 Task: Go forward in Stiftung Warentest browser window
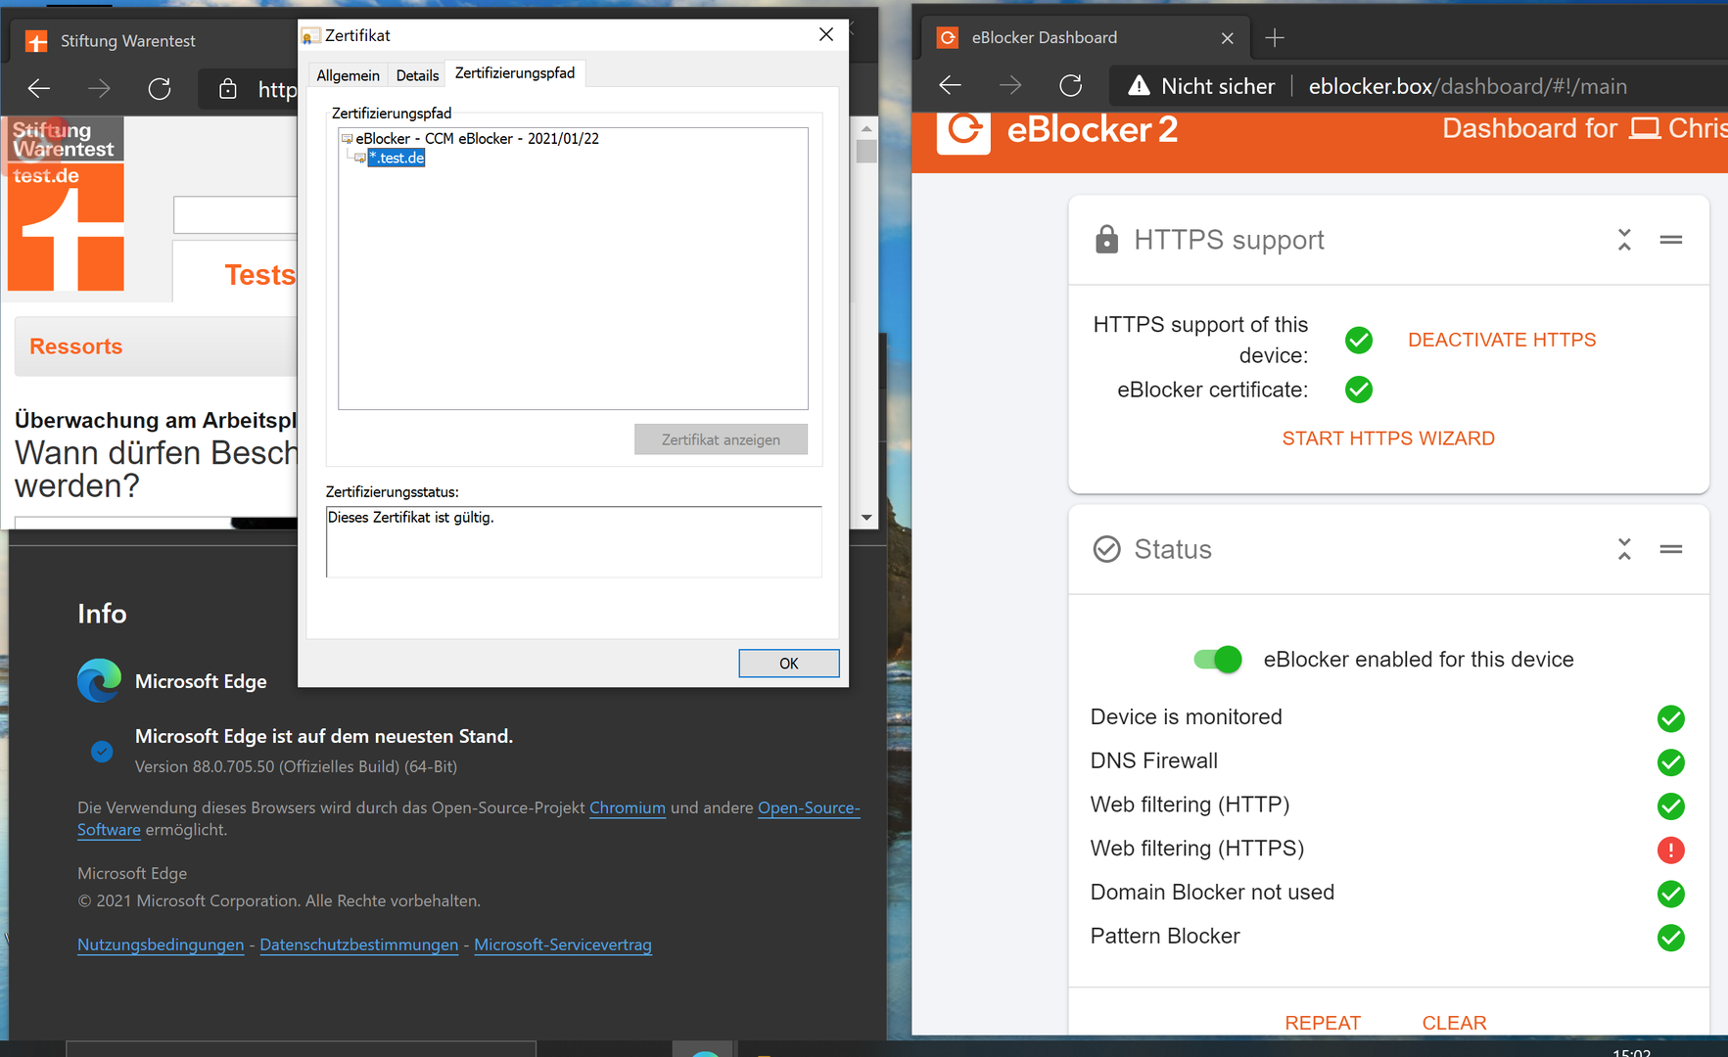(x=99, y=89)
